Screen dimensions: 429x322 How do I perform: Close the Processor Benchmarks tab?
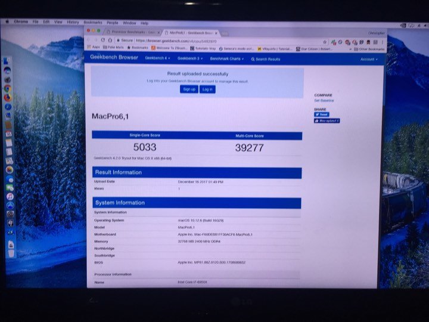[158, 32]
